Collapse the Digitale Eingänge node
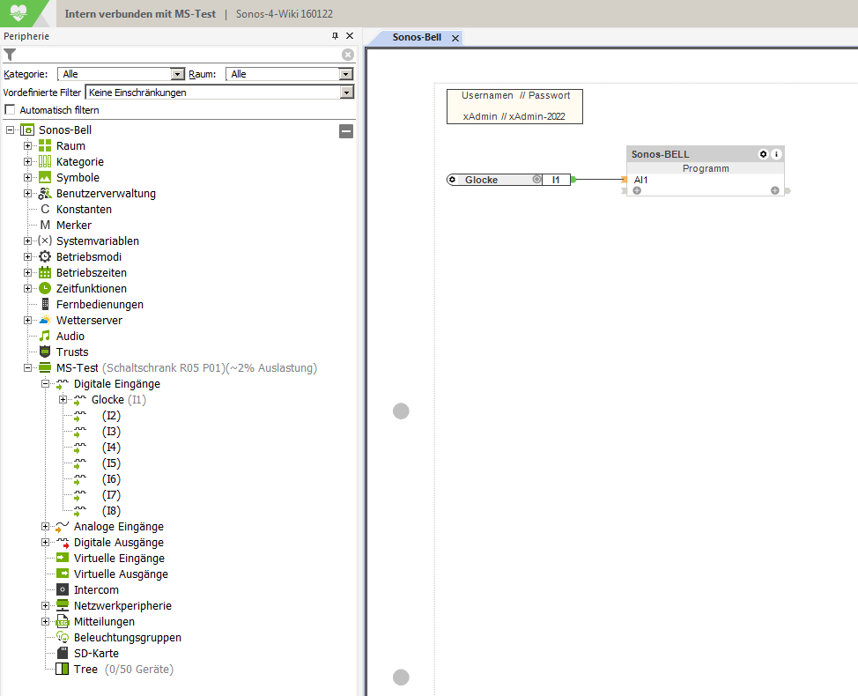The height and width of the screenshot is (696, 858). click(x=46, y=384)
